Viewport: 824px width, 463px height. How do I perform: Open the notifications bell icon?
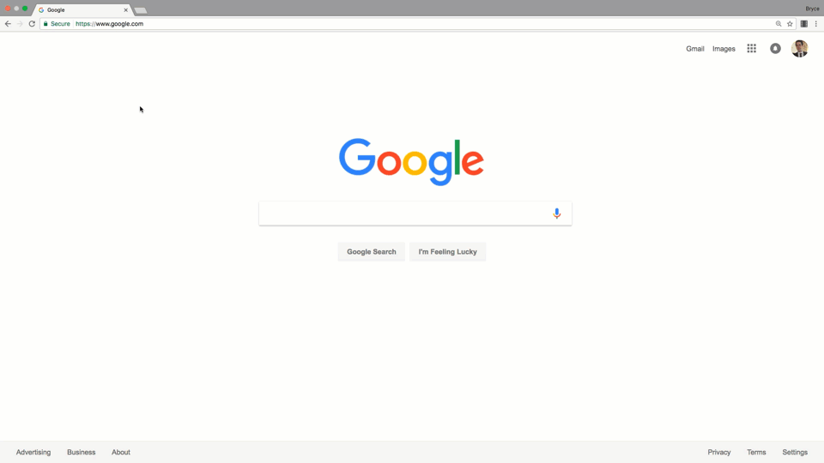click(x=775, y=48)
